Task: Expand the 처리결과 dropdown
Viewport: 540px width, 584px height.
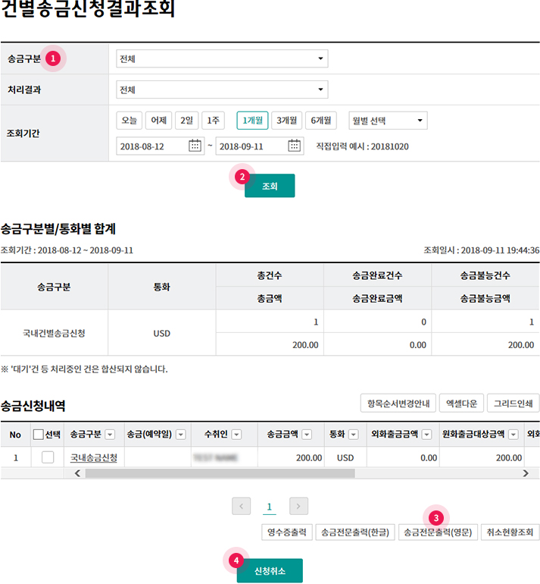Action: click(x=222, y=89)
